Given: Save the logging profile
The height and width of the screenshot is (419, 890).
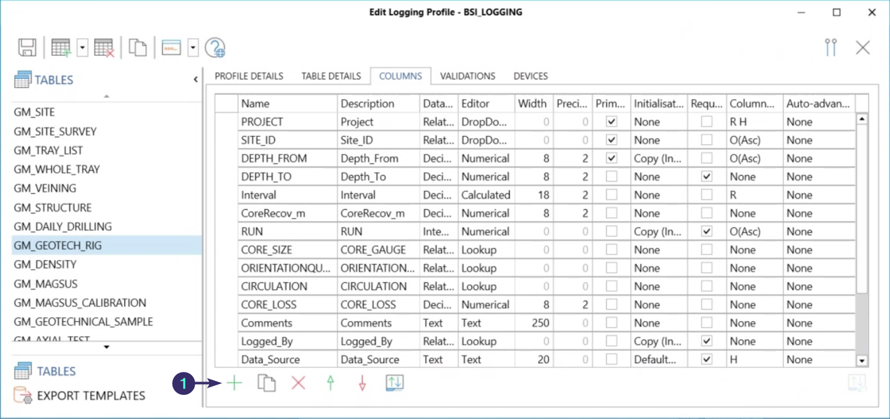Looking at the screenshot, I should tap(26, 47).
